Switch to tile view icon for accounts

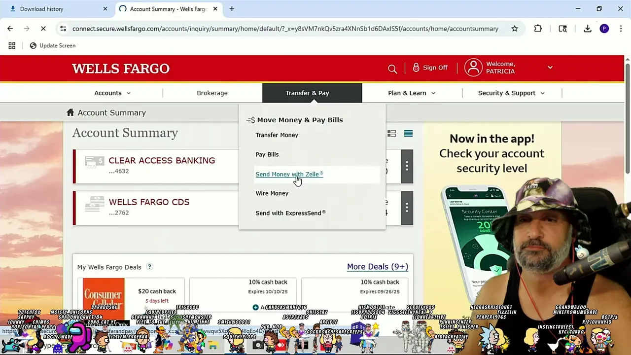391,134
